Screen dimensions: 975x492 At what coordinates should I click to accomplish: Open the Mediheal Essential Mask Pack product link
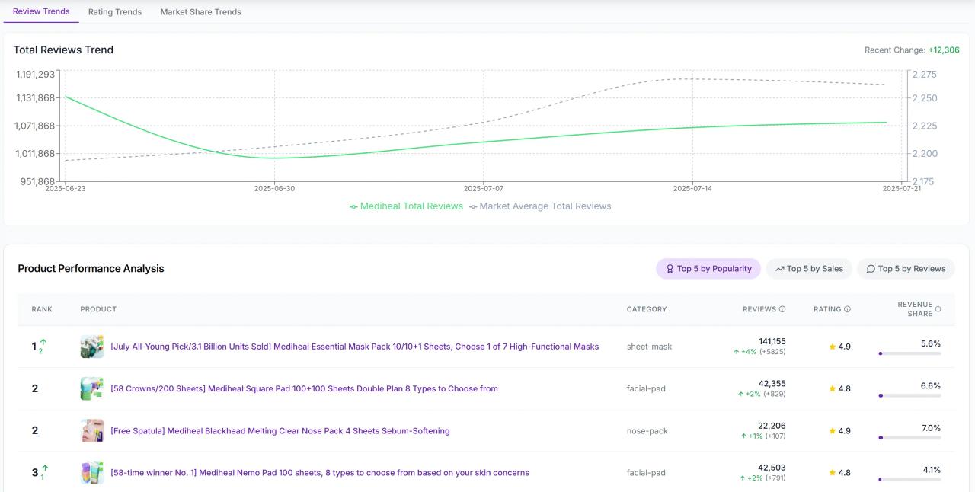pos(354,347)
